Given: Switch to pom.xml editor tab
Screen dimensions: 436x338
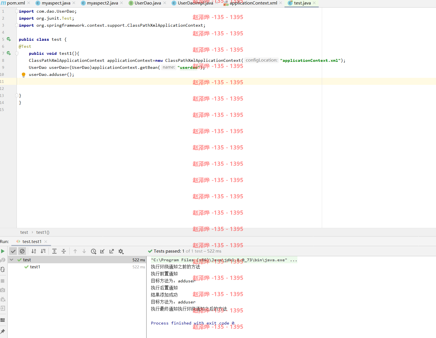Looking at the screenshot, I should click(x=16, y=3).
